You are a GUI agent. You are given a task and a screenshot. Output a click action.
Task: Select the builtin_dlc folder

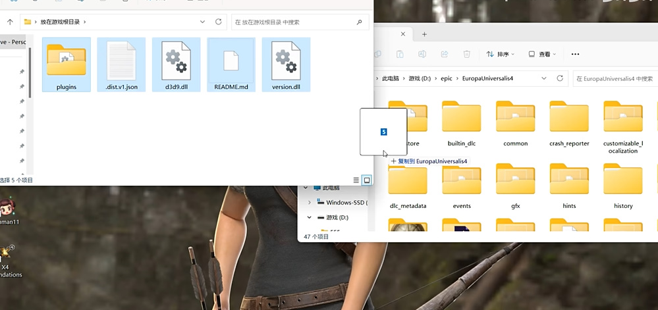pos(462,124)
